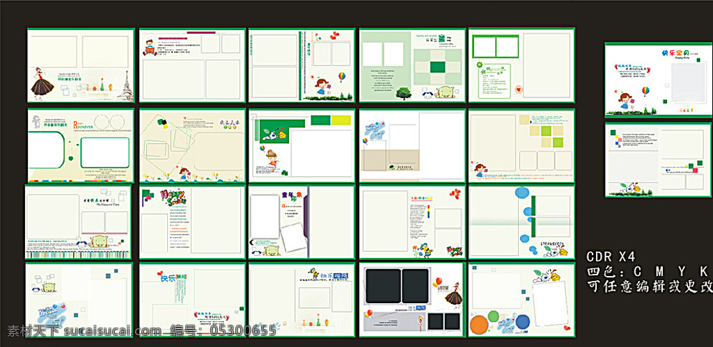Screen dimensions: 713x347
Task: Choose page with green double photo frame at top
Action: pyautogui.click(x=522, y=65)
